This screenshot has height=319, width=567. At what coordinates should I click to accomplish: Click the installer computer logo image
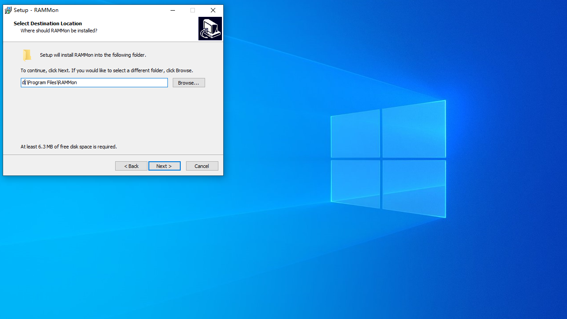coord(210,29)
